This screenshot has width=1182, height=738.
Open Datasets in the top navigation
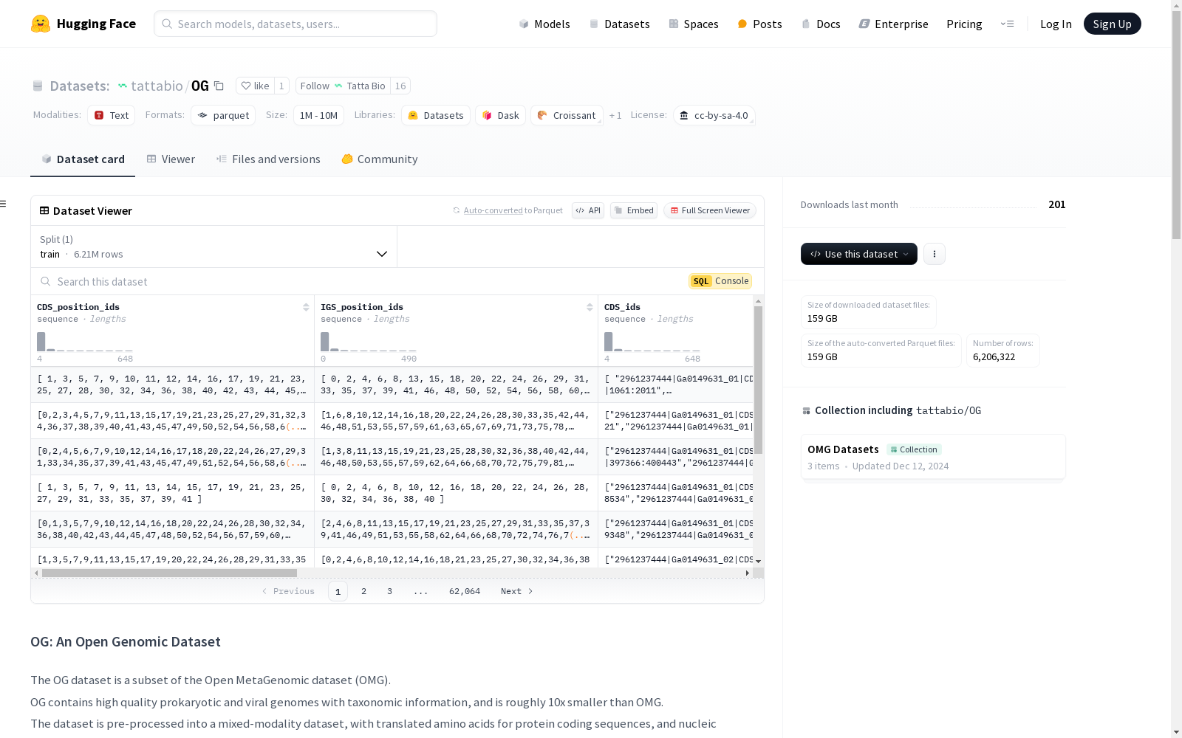point(619,24)
